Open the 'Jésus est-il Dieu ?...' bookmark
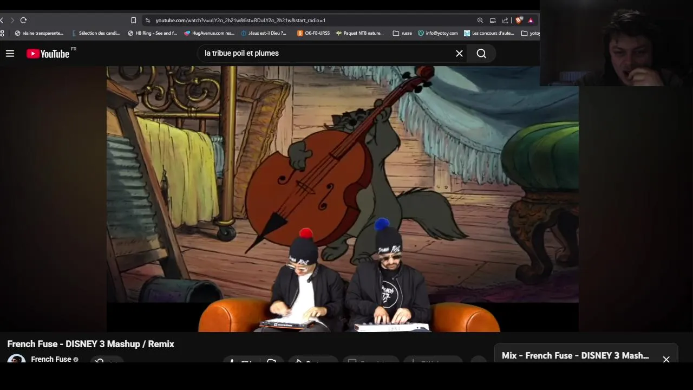The height and width of the screenshot is (390, 693). pos(264,33)
